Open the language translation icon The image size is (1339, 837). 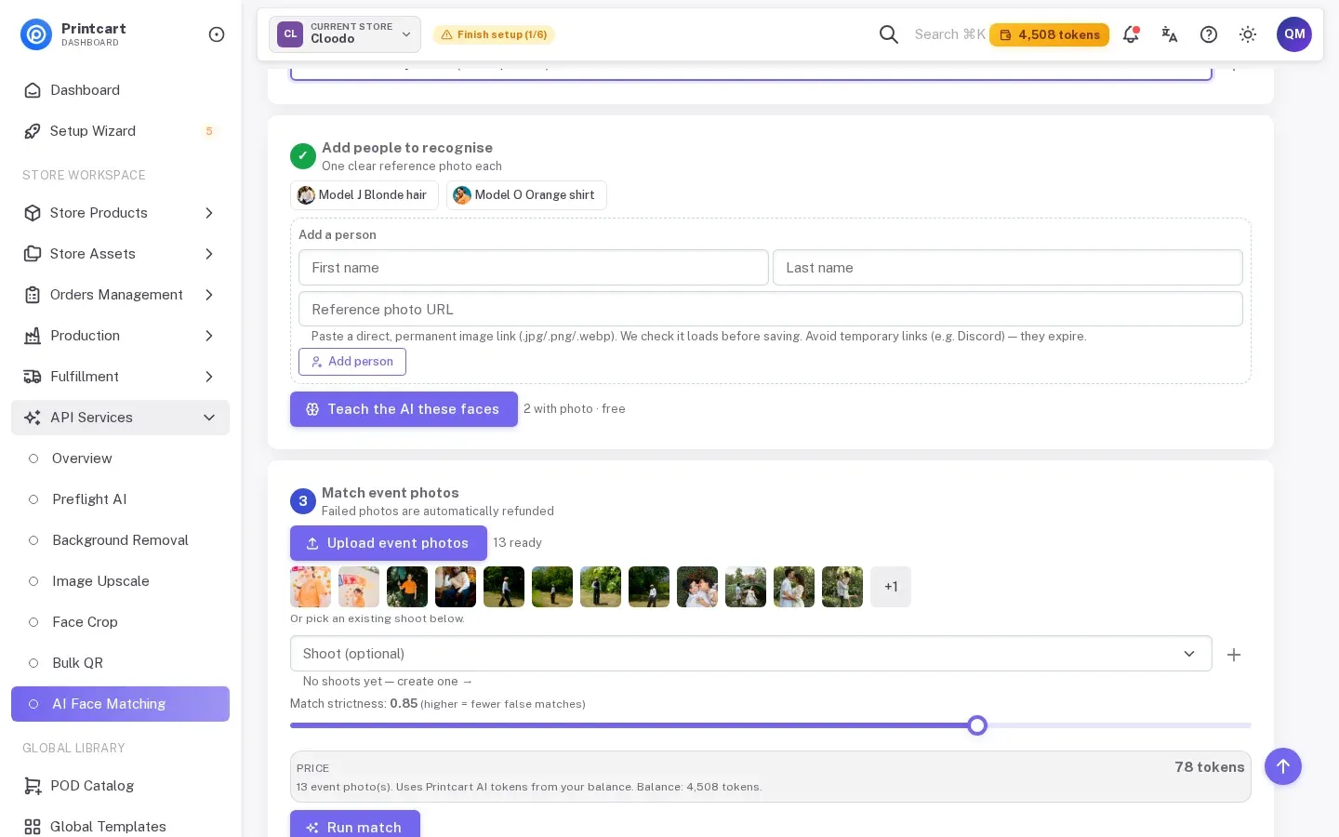[x=1170, y=34]
